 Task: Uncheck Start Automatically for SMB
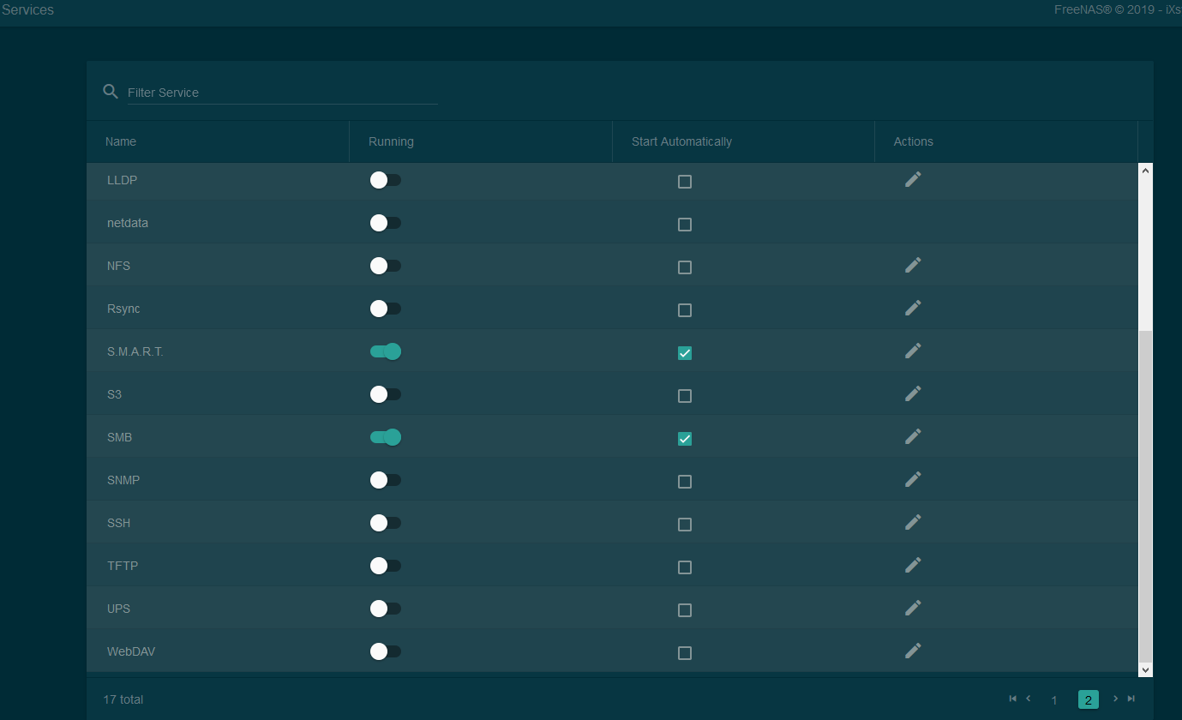tap(685, 439)
